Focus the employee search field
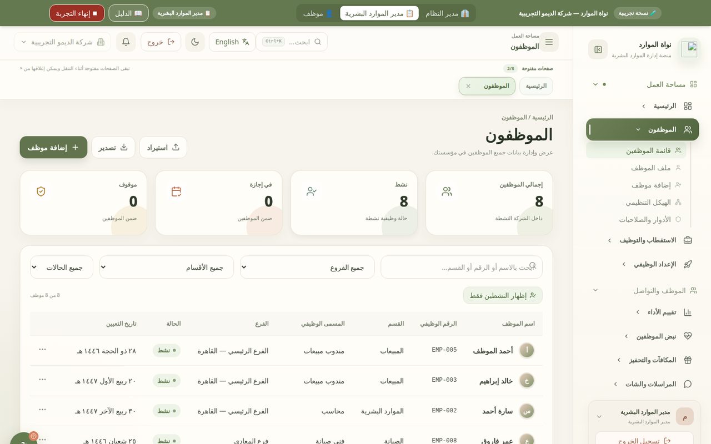Screen dimensions: 711x444 click(462, 267)
